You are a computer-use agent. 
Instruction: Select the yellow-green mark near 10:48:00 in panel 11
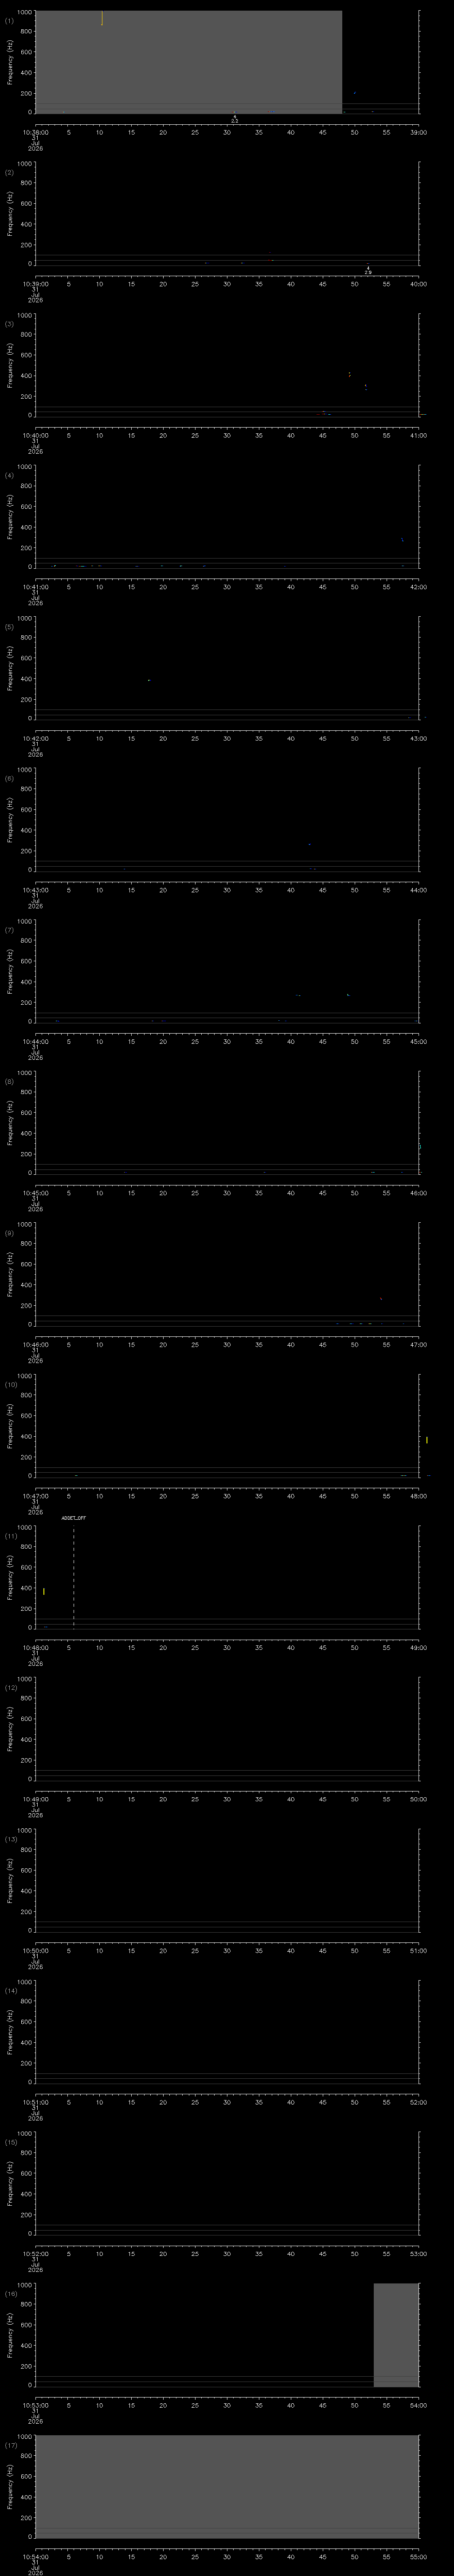(44, 1591)
